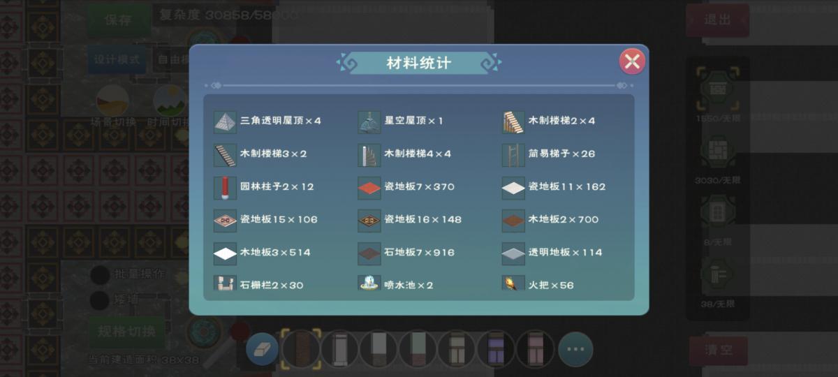The image size is (838, 377).
Task: Toggle the 矮墙 radio option
Action: click(101, 300)
